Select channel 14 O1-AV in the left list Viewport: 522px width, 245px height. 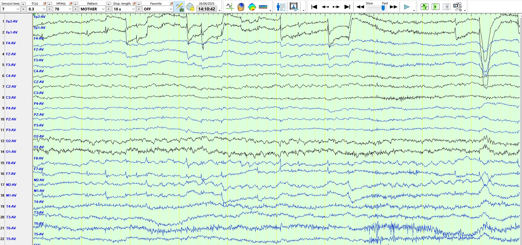pyautogui.click(x=11, y=152)
